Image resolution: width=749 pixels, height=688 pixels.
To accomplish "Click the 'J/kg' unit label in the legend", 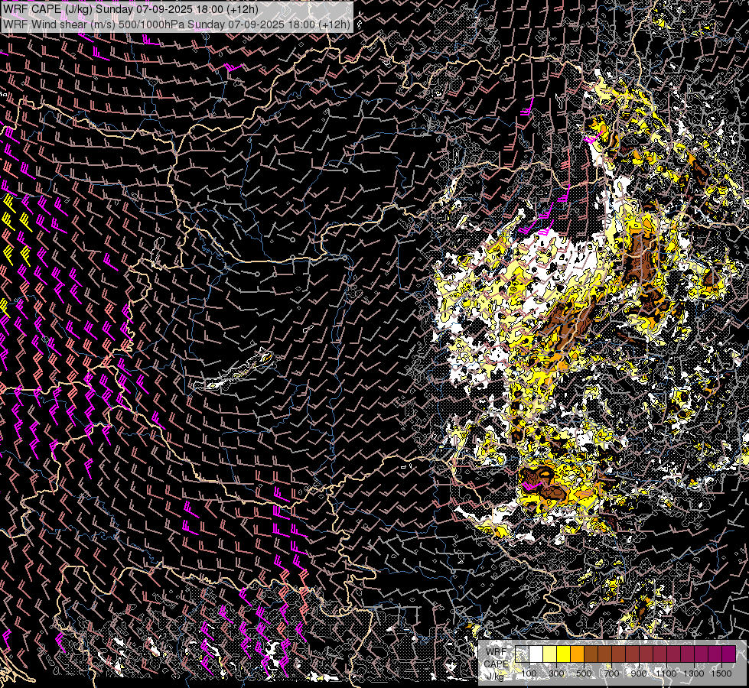I will pyautogui.click(x=495, y=676).
